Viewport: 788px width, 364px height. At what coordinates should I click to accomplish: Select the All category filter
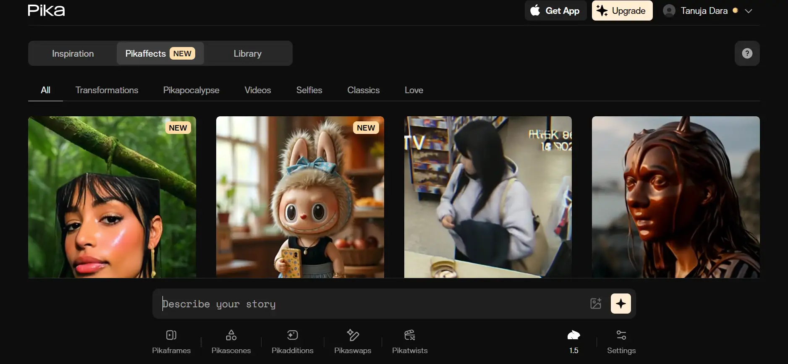tap(45, 90)
